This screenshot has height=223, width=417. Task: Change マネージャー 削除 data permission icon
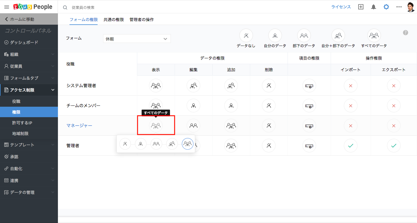pos(269,126)
